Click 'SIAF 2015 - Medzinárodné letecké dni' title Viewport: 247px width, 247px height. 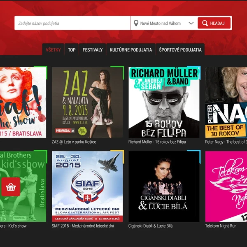coord(83,226)
